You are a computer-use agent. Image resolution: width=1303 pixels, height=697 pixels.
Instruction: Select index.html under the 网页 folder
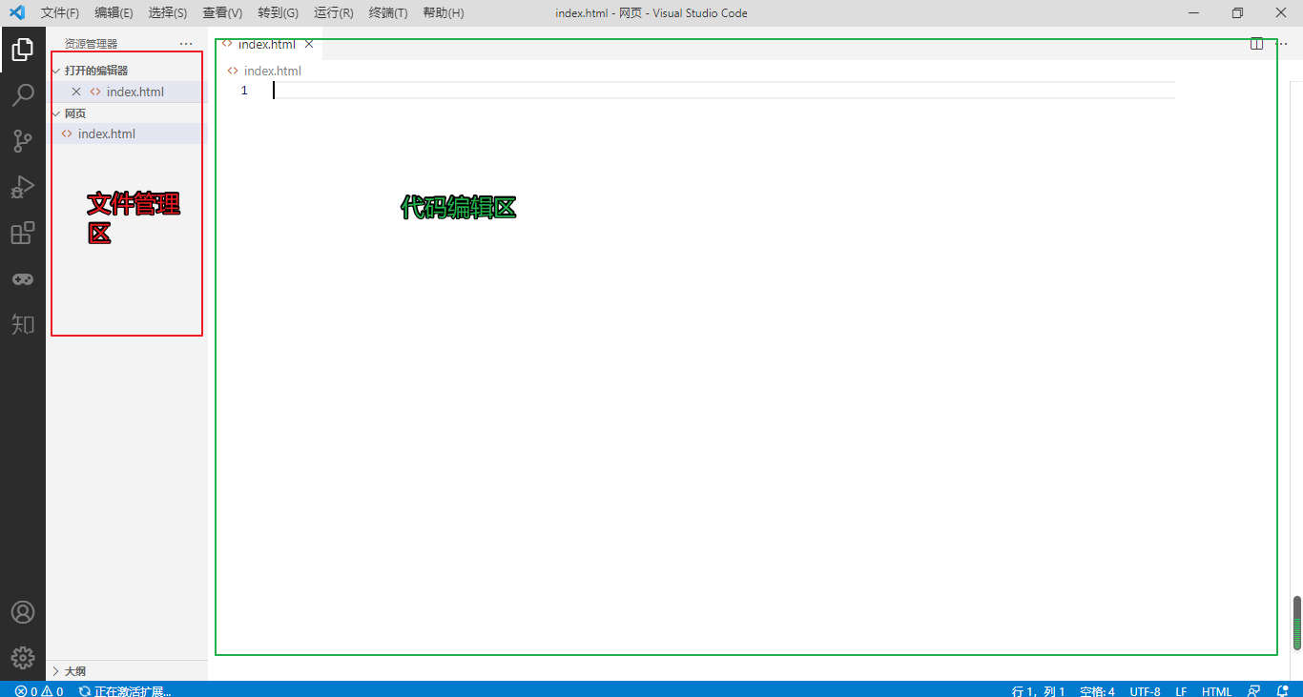106,134
